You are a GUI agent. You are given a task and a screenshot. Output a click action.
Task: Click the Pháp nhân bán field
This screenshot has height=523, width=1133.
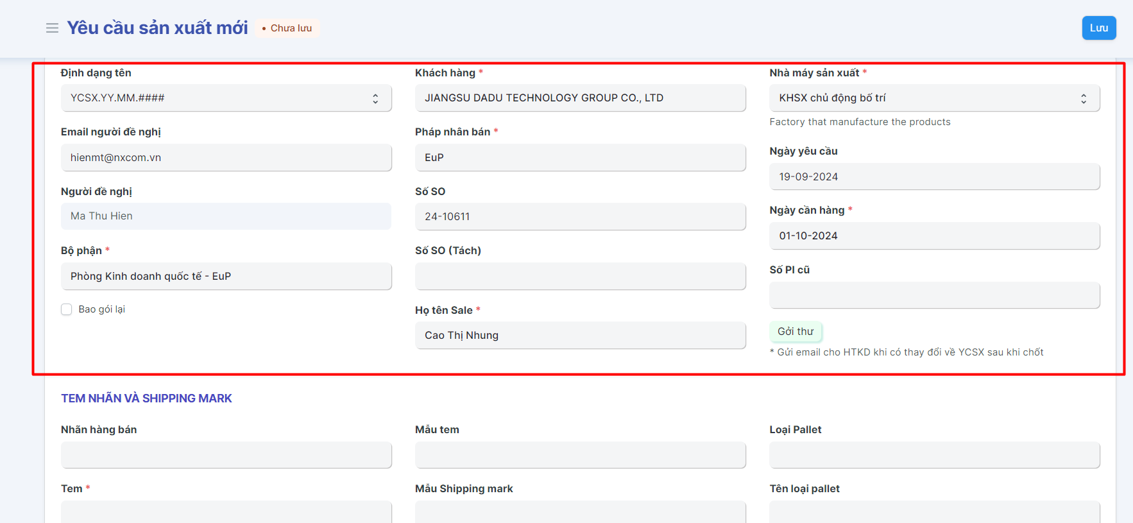580,158
